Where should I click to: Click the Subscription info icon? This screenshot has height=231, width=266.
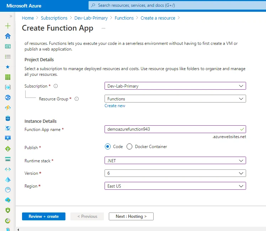click(x=55, y=86)
